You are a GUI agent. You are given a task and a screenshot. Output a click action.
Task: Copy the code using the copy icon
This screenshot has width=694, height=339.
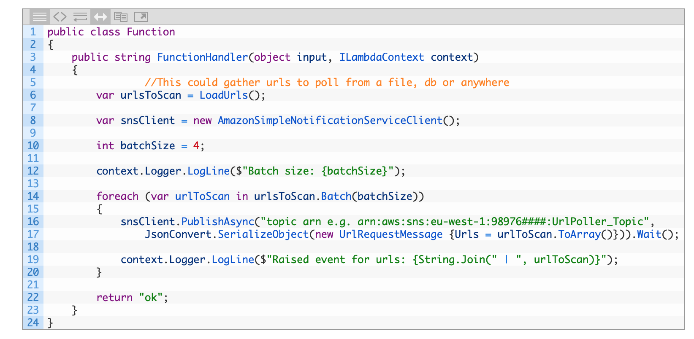(x=121, y=17)
